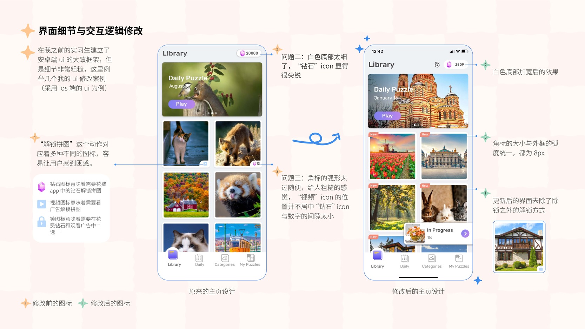The width and height of the screenshot is (585, 329).
Task: Click the lock icon on the house thumbnail
Action: pyautogui.click(x=541, y=269)
